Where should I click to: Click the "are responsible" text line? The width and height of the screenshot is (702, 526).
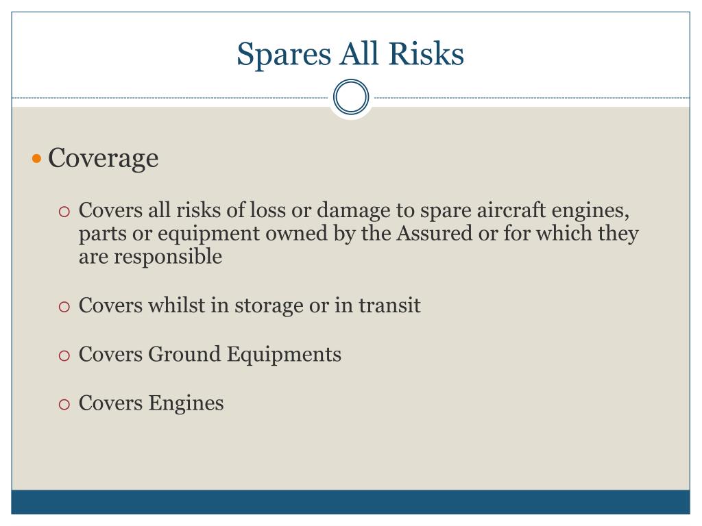pyautogui.click(x=150, y=257)
